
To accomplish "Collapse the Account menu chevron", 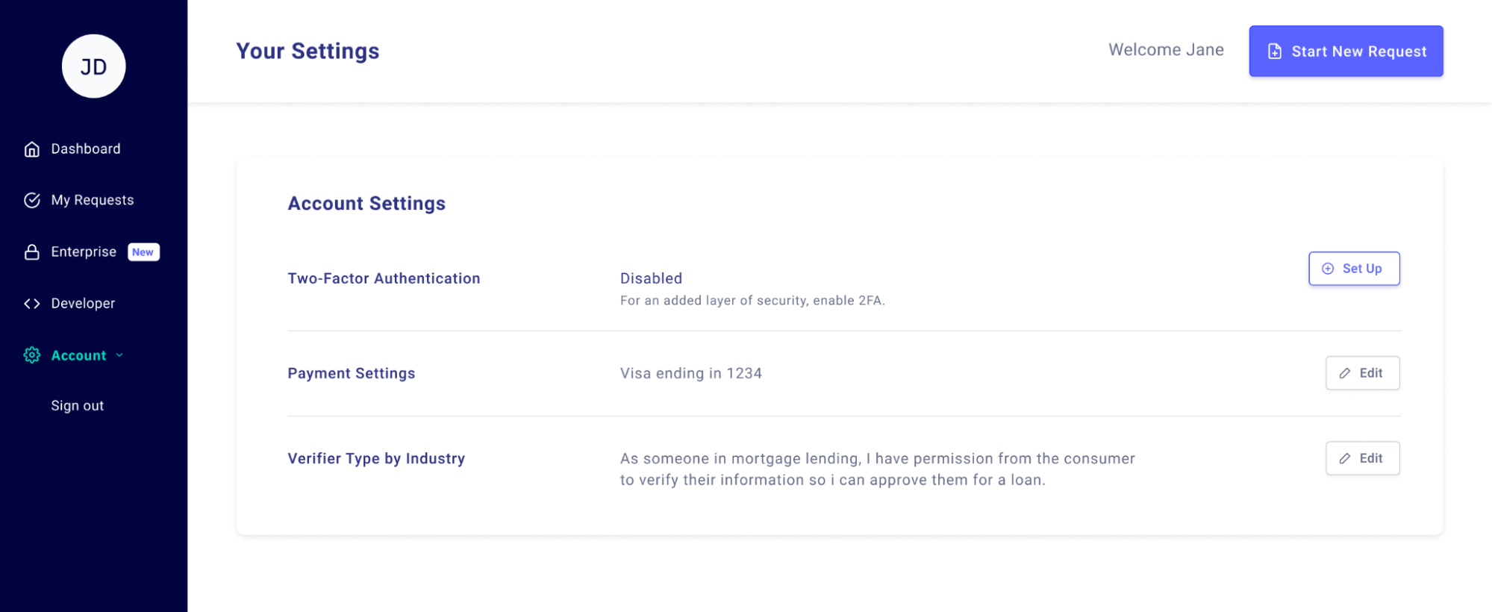I will (x=119, y=355).
